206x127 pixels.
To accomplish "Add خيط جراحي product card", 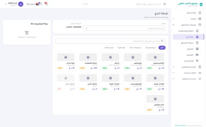I will 66,61.
